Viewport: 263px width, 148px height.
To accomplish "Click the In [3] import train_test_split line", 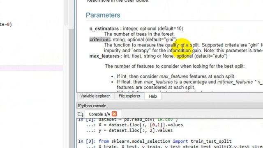I will point(155,141).
